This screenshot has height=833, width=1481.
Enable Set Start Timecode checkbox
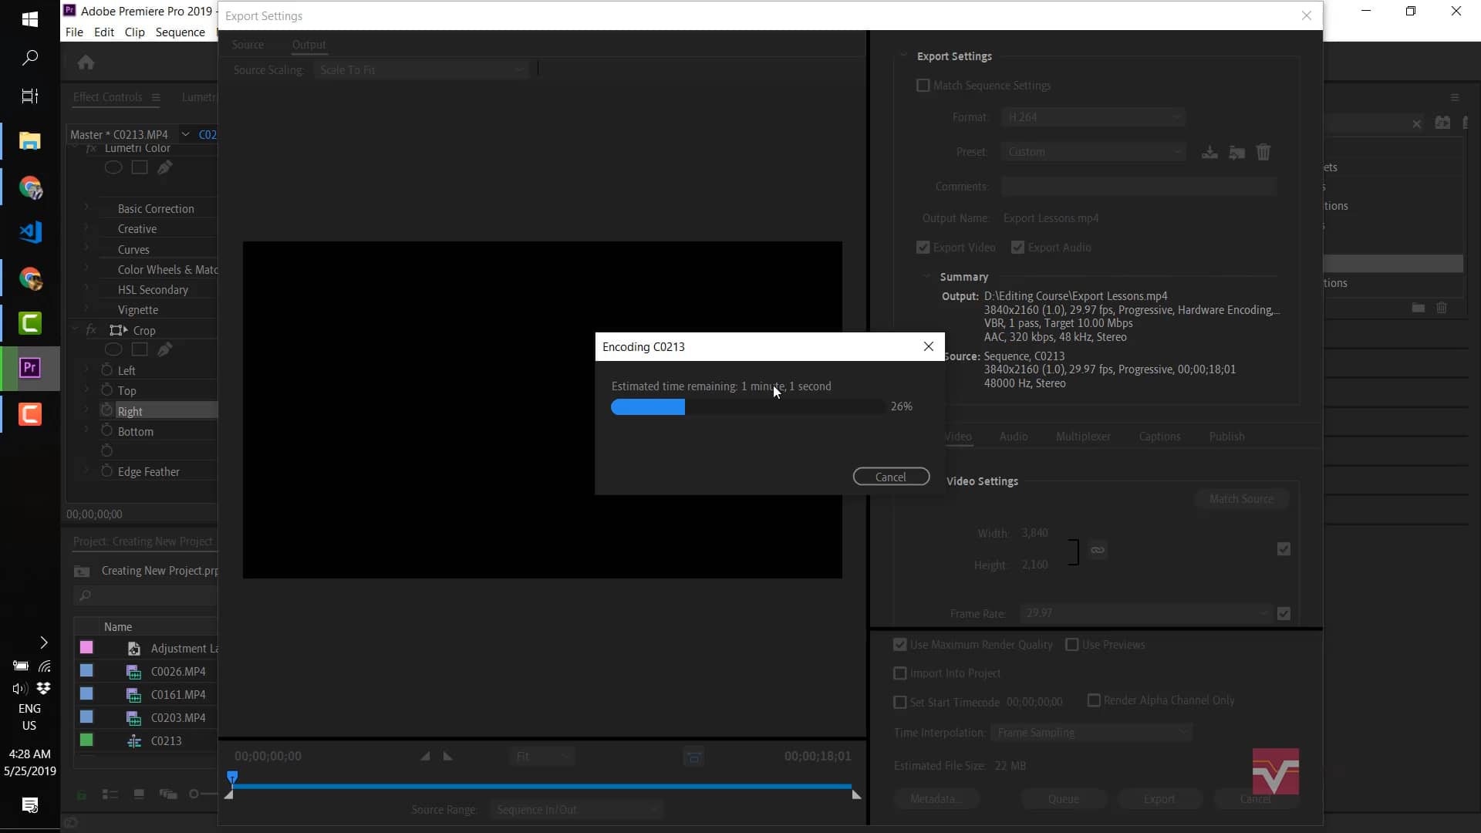(900, 703)
